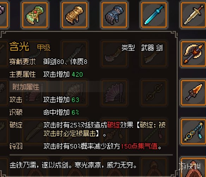Click the 识破 attribute label
206x177 pixels.
16,112
